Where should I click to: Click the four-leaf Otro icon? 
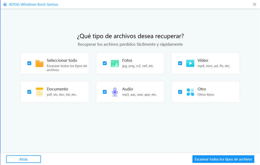coord(190,92)
